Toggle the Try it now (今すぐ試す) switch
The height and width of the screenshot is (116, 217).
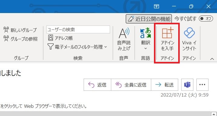206,19
